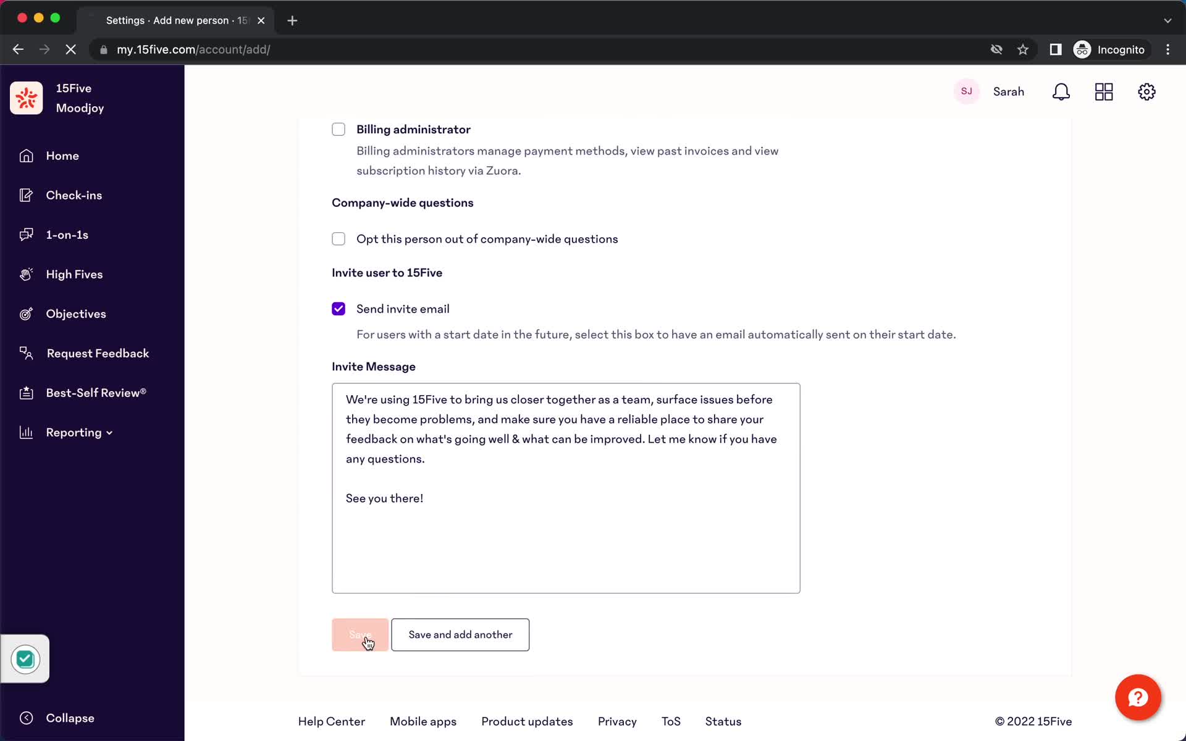Click Save button
This screenshot has width=1186, height=741.
coord(359,634)
